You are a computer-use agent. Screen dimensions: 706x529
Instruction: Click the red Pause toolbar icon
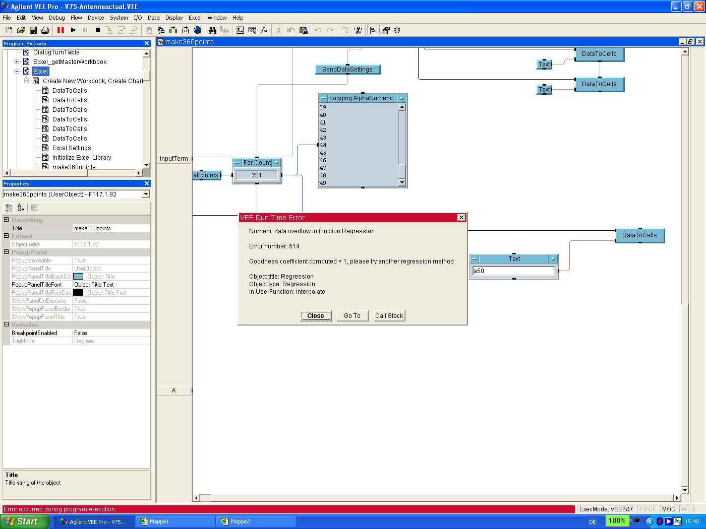(x=61, y=30)
